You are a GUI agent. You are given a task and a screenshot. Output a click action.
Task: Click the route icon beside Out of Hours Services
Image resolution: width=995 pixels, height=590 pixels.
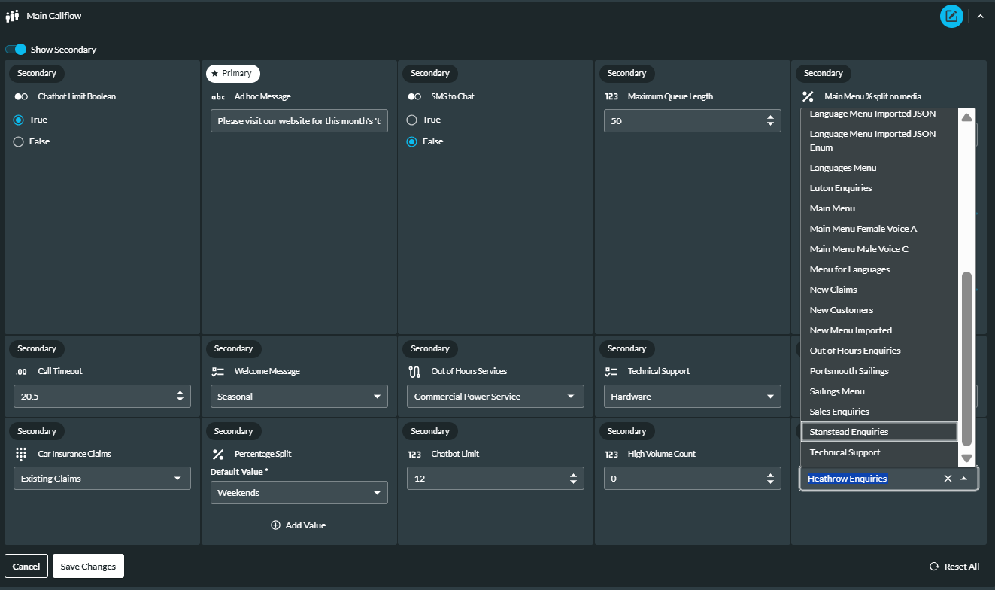[414, 371]
